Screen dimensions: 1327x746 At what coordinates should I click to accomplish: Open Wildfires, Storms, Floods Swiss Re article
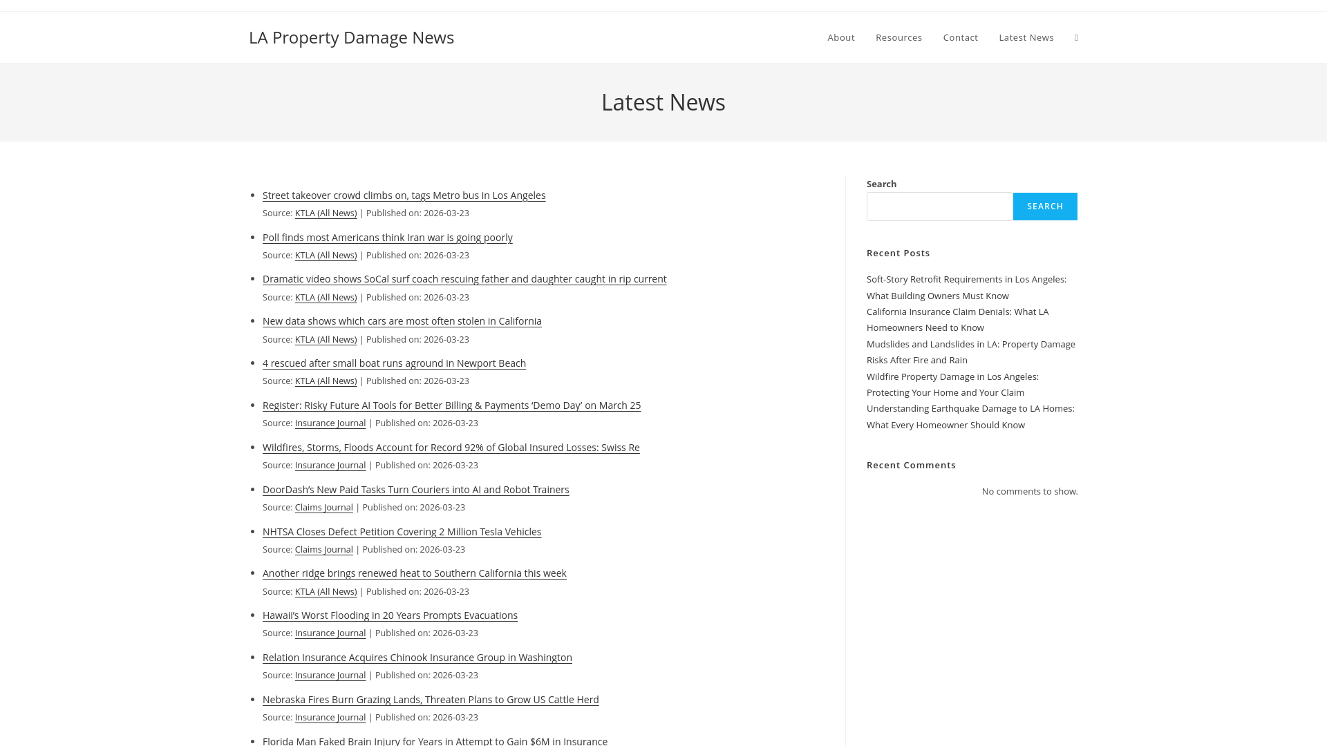(451, 448)
